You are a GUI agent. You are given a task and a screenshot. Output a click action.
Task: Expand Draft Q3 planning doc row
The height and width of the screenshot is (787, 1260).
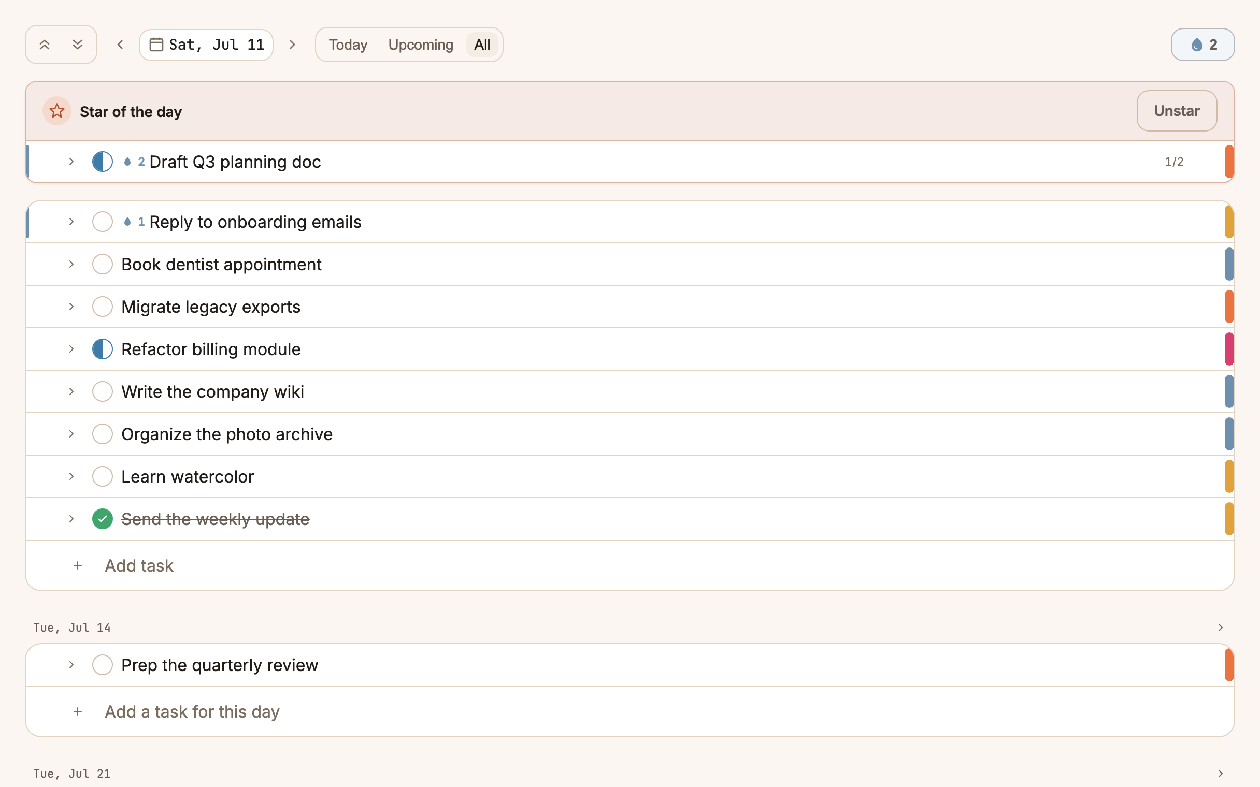click(71, 162)
